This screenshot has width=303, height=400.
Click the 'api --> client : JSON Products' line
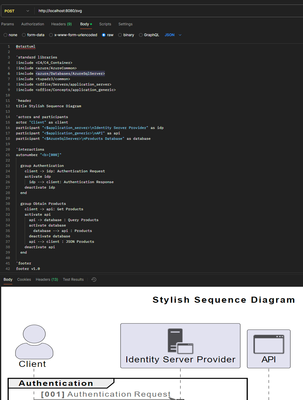tap(62, 242)
